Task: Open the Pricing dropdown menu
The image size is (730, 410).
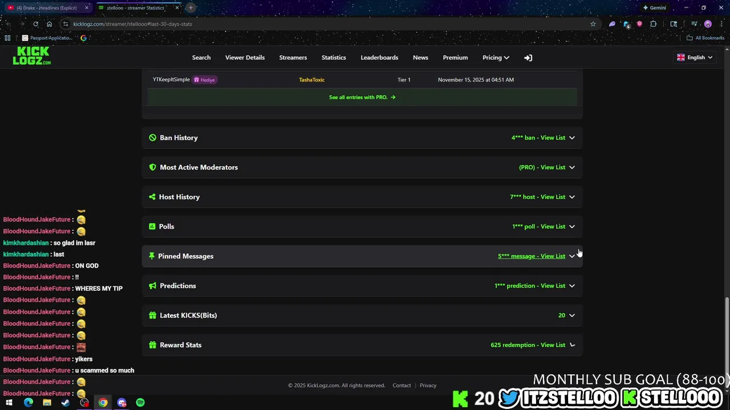Action: (x=496, y=58)
